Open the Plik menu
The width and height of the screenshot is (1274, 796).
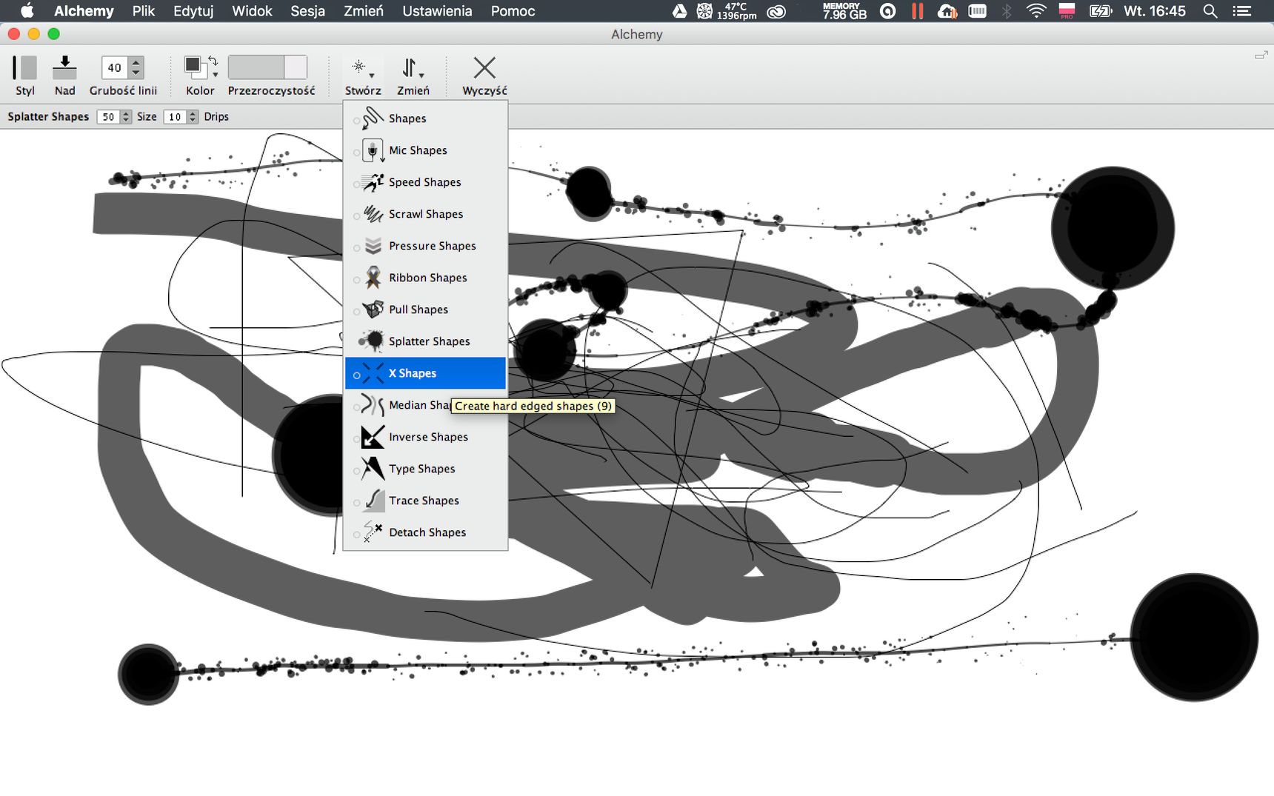click(144, 11)
